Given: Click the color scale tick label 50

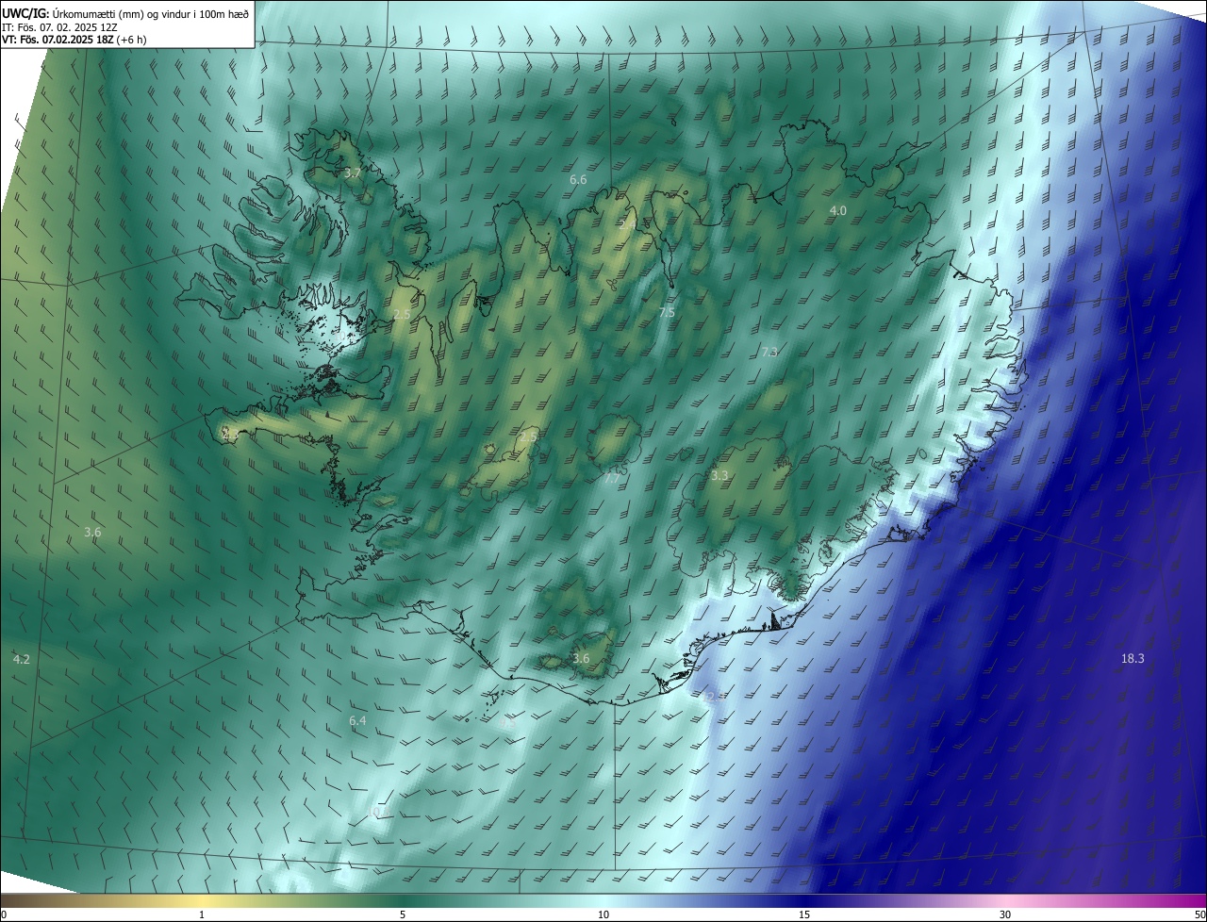Looking at the screenshot, I should point(1199,915).
